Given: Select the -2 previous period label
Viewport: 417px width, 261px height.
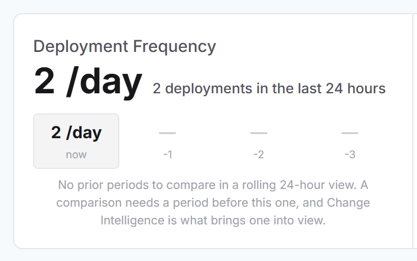Looking at the screenshot, I should click(259, 155).
